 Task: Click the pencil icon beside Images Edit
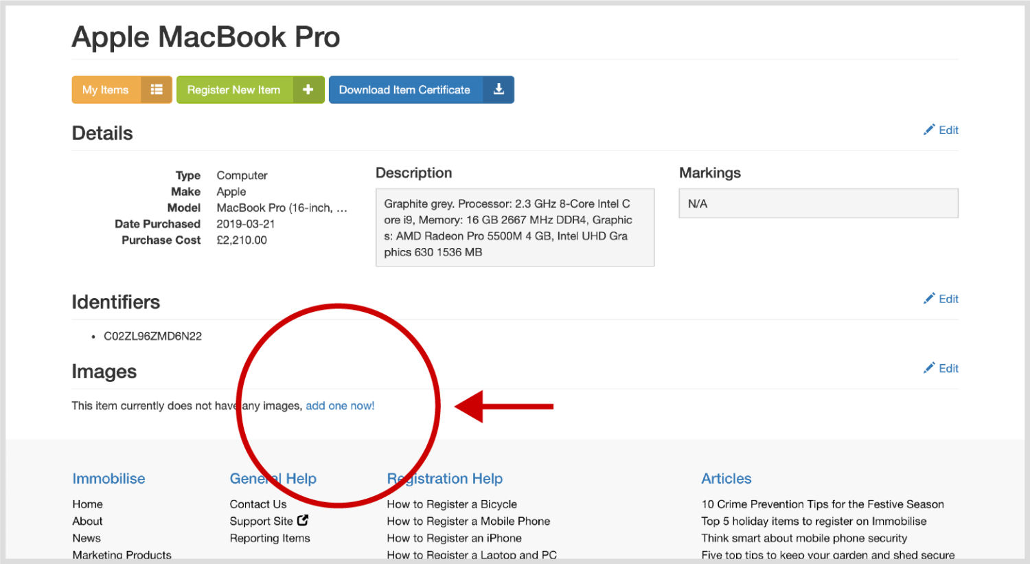coord(929,368)
